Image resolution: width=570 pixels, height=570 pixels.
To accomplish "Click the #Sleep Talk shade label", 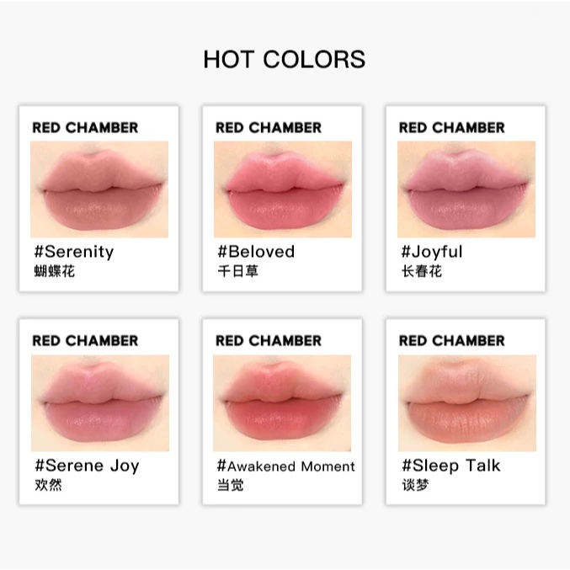I will click(x=451, y=466).
